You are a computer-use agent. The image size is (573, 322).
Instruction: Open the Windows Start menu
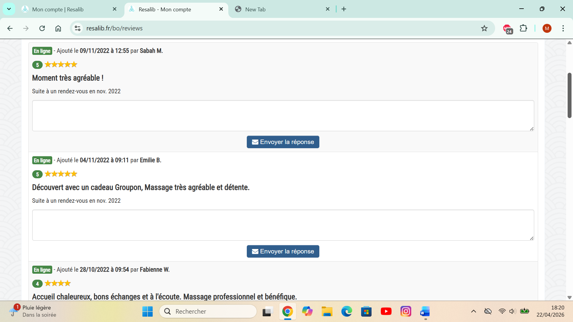(x=147, y=312)
